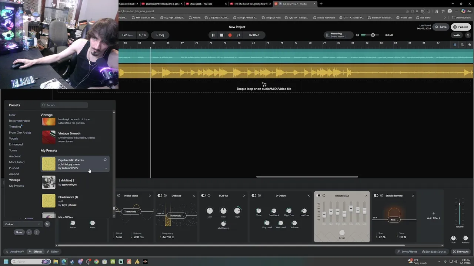Screen dimensions: 474x266
Task: Remove the Graphic EQ effect
Action: 366,195
